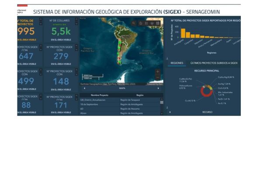Open the map search tool
The width and height of the screenshot is (271, 176).
(133, 23)
